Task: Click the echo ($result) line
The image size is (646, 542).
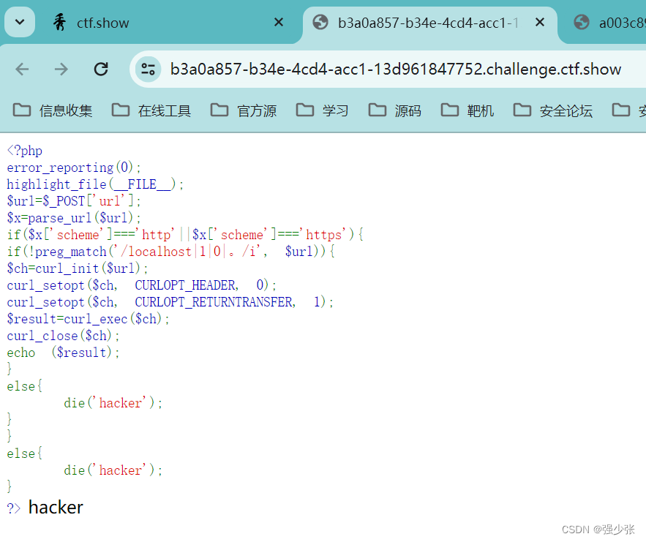Action: 63,353
